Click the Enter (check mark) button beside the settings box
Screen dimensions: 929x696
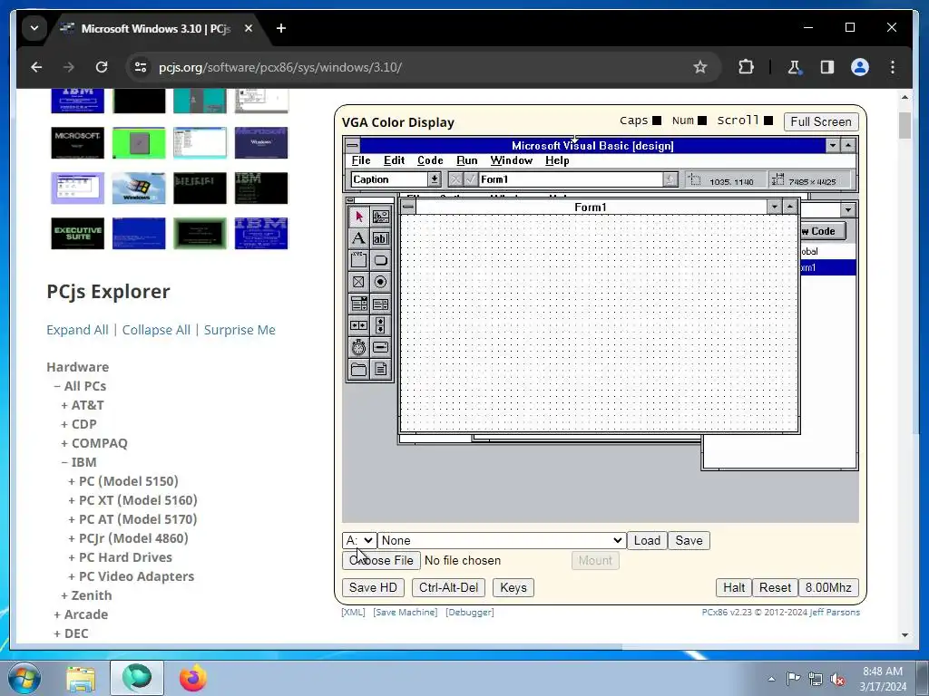471,179
